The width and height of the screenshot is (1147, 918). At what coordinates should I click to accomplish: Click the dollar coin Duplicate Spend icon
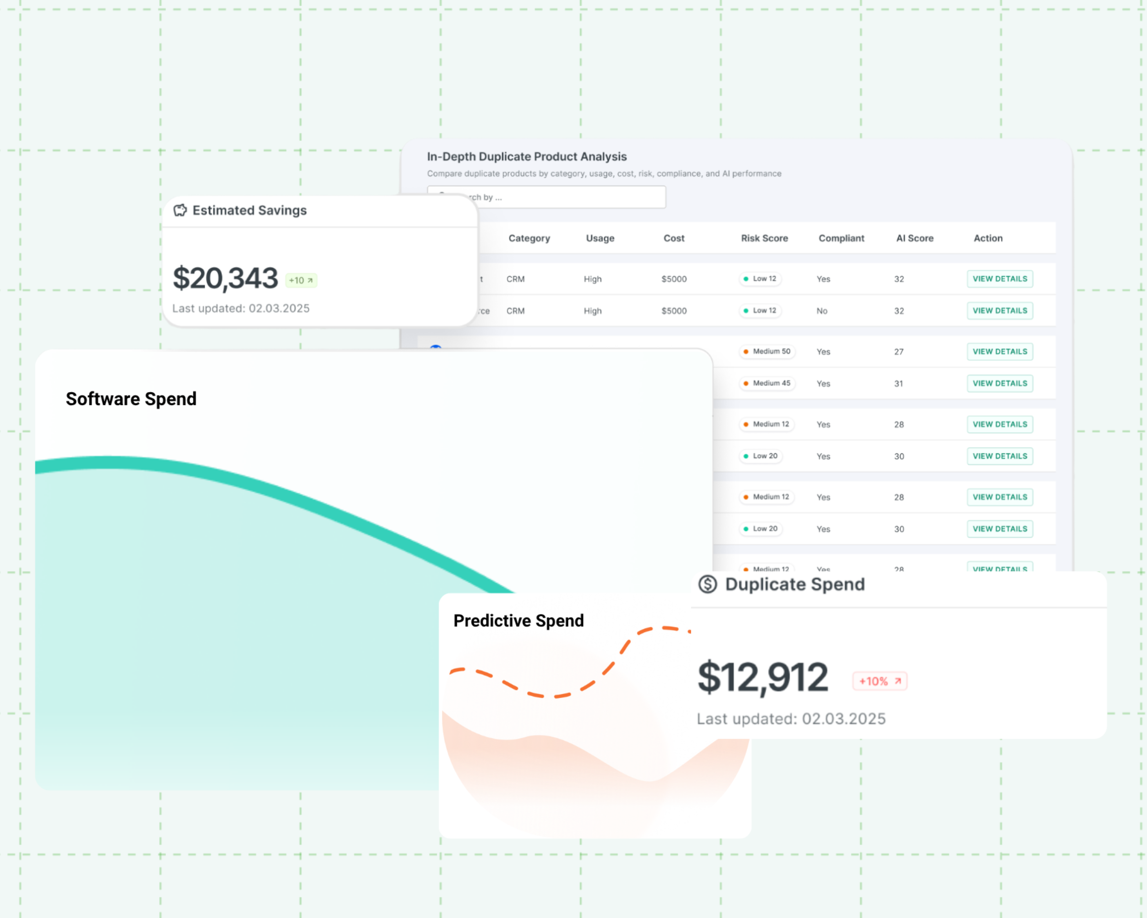[x=707, y=584]
